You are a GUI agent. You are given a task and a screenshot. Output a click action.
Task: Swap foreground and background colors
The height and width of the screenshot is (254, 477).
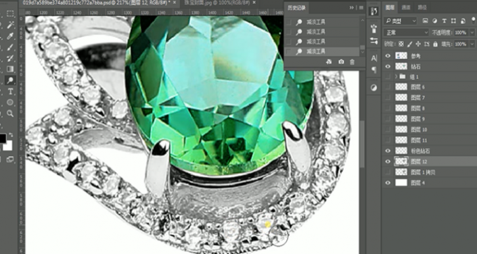click(11, 134)
